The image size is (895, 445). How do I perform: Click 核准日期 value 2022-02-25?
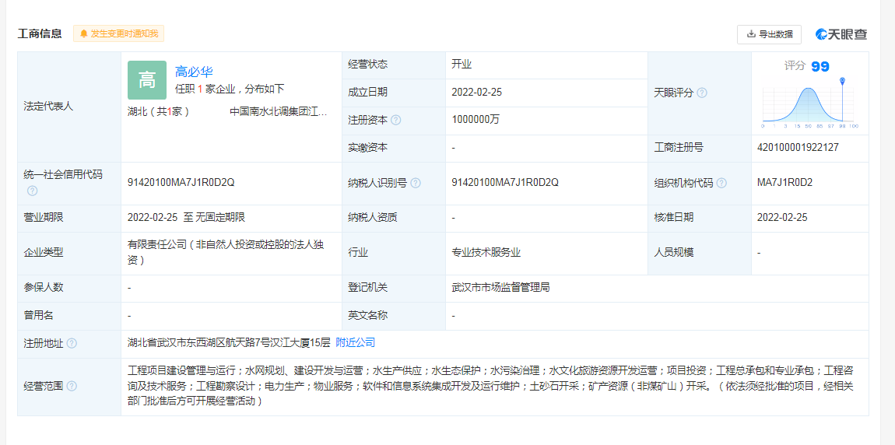pyautogui.click(x=782, y=217)
